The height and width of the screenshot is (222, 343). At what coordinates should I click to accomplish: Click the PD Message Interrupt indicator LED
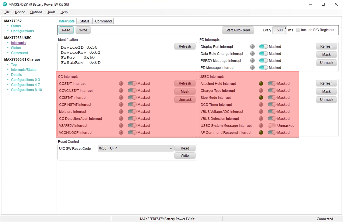pos(252,67)
